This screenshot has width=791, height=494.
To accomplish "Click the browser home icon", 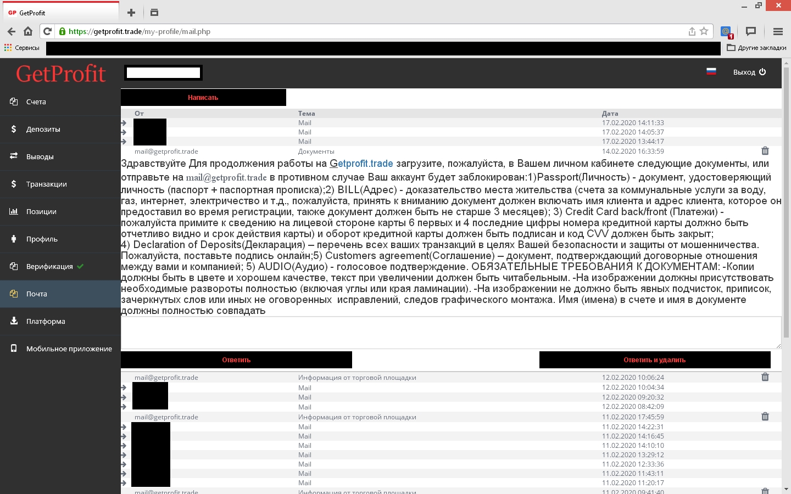I will tap(28, 31).
